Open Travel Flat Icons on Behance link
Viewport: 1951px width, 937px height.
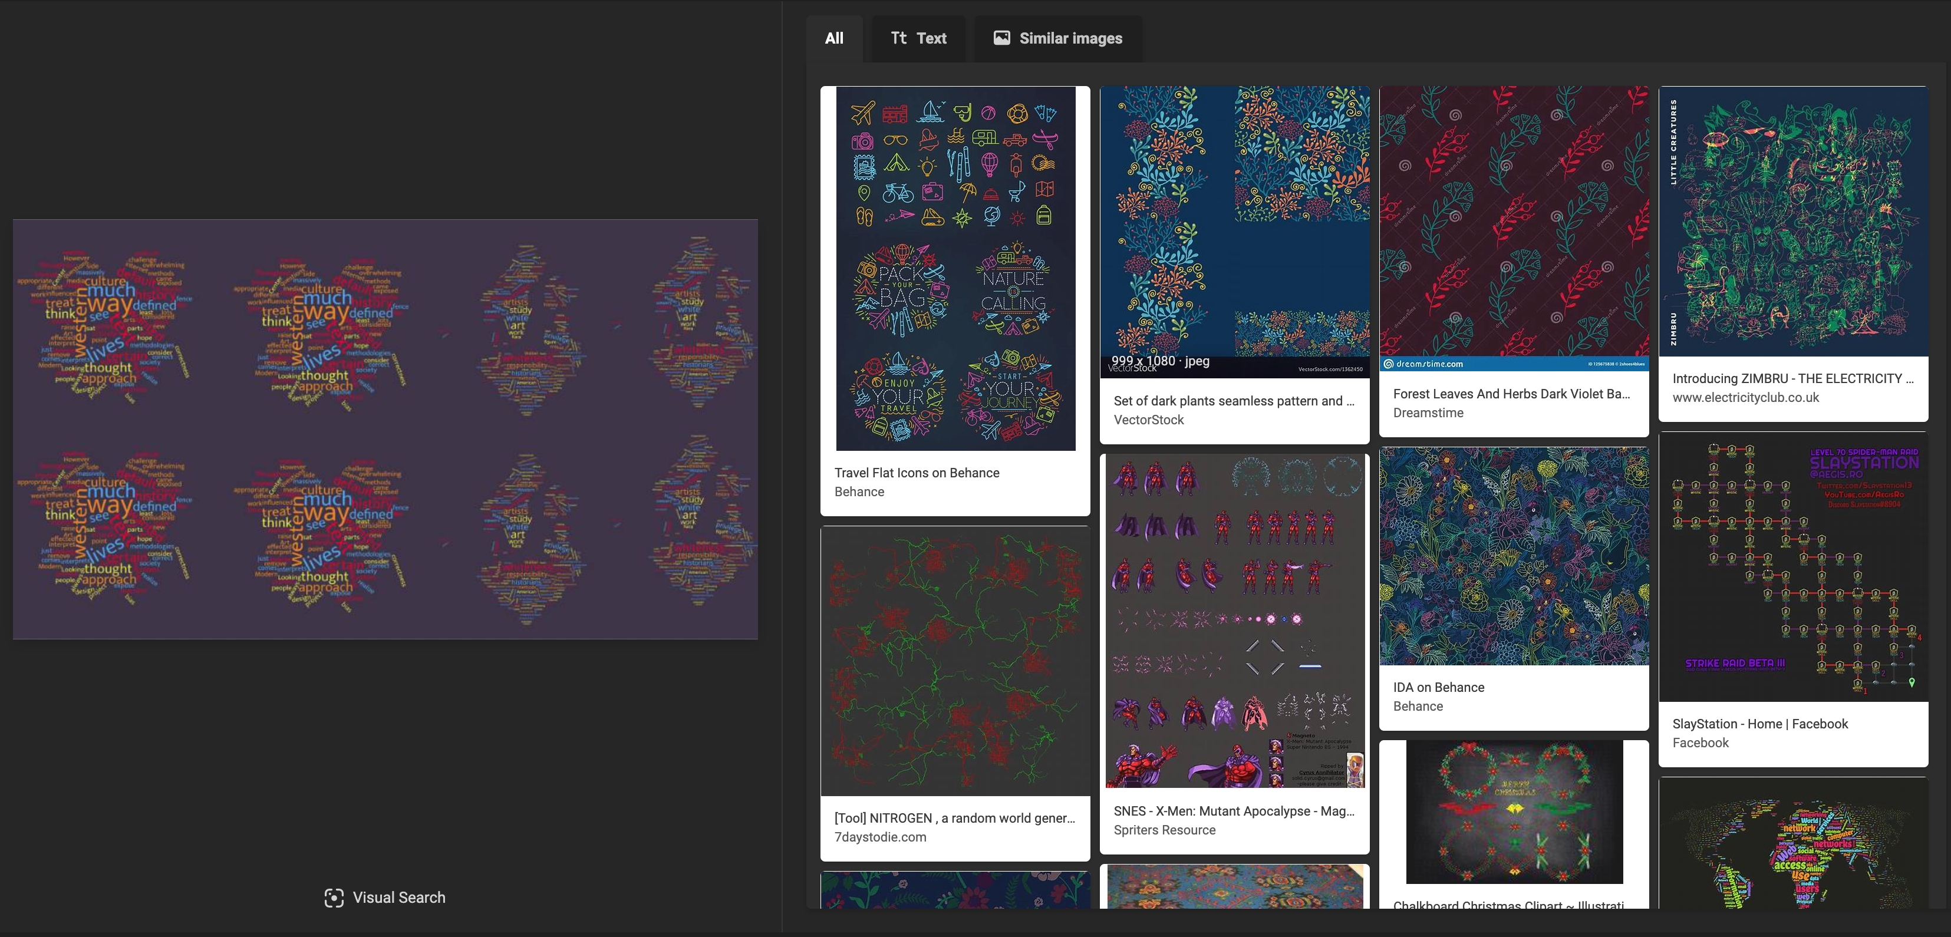coord(917,473)
